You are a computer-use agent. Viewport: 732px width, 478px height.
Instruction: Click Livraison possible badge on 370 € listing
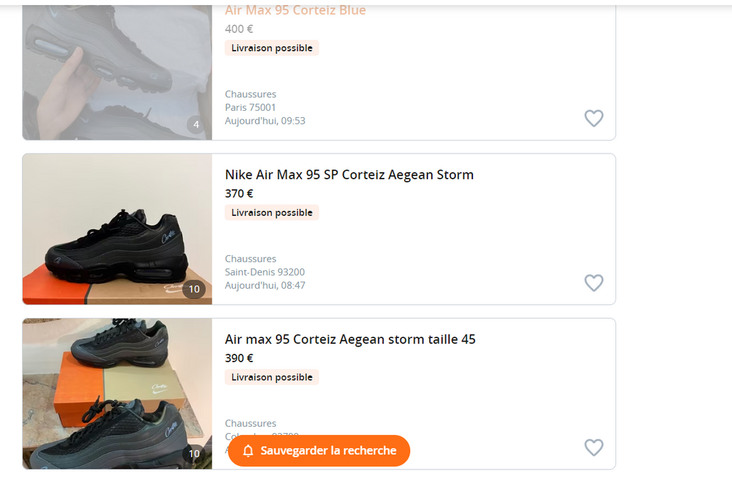272,212
